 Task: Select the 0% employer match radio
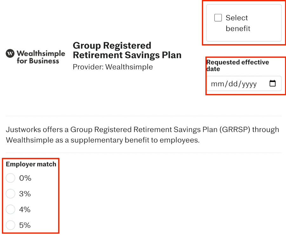tap(10, 178)
